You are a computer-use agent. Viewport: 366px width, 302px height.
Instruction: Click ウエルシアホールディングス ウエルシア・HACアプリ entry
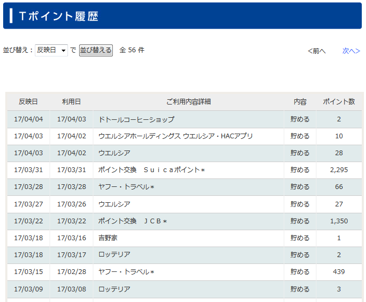pyautogui.click(x=176, y=136)
